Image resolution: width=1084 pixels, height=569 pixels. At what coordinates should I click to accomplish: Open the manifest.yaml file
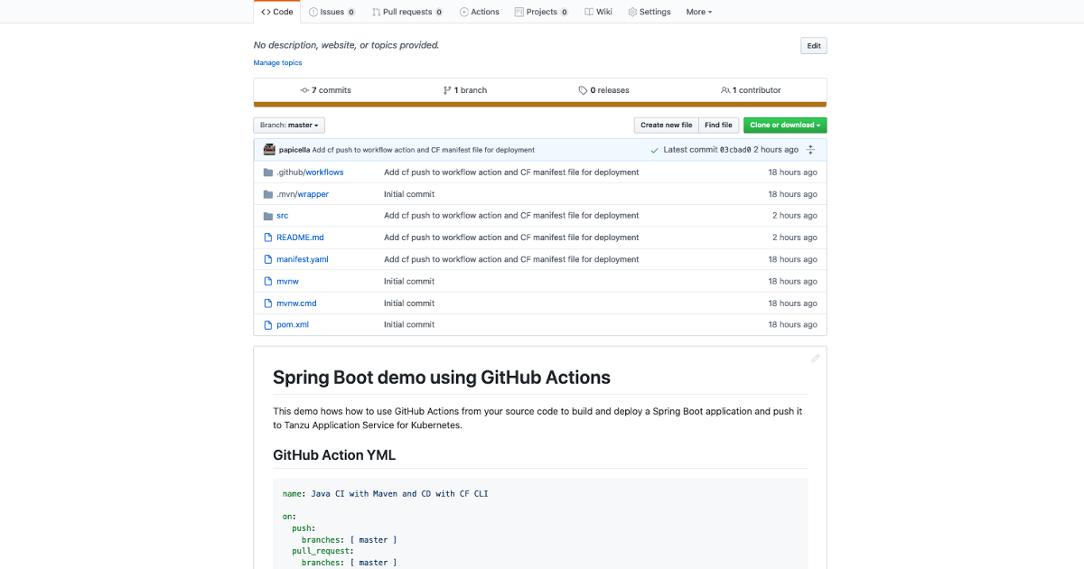point(303,259)
